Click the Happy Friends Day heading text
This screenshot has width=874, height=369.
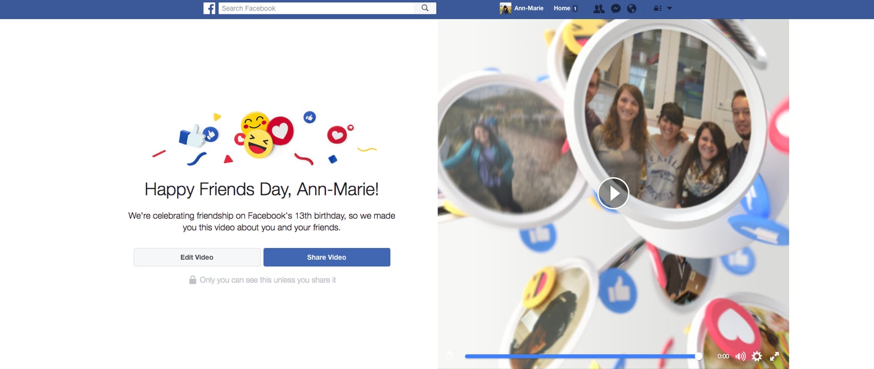click(262, 189)
